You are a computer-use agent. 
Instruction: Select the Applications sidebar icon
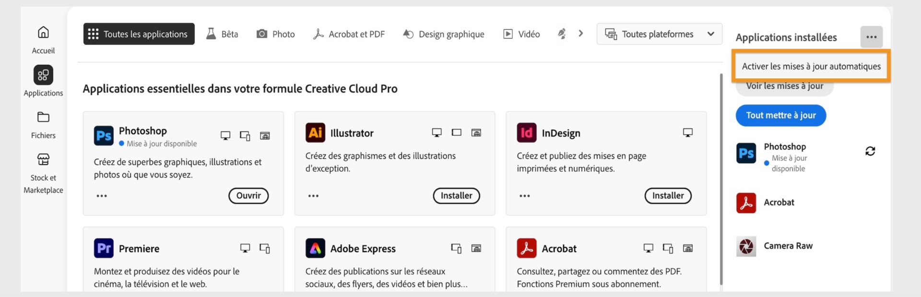43,75
